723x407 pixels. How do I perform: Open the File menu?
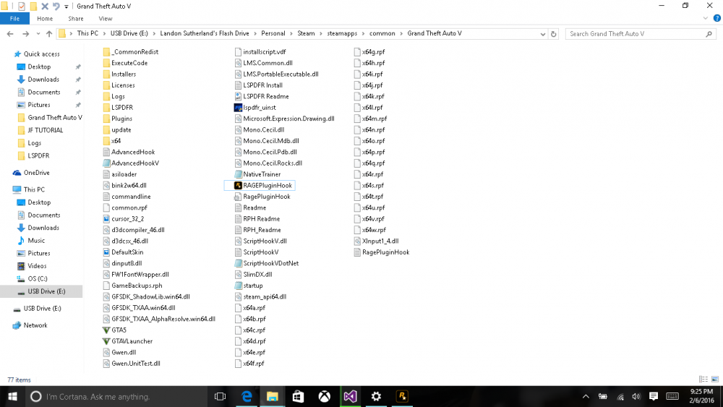click(x=14, y=19)
